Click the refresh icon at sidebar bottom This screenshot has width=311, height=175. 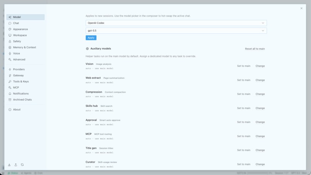22,165
